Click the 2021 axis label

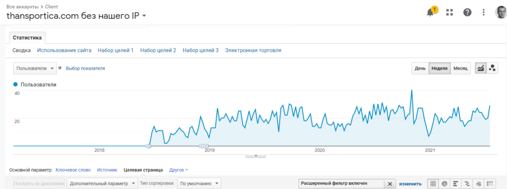pyautogui.click(x=430, y=151)
